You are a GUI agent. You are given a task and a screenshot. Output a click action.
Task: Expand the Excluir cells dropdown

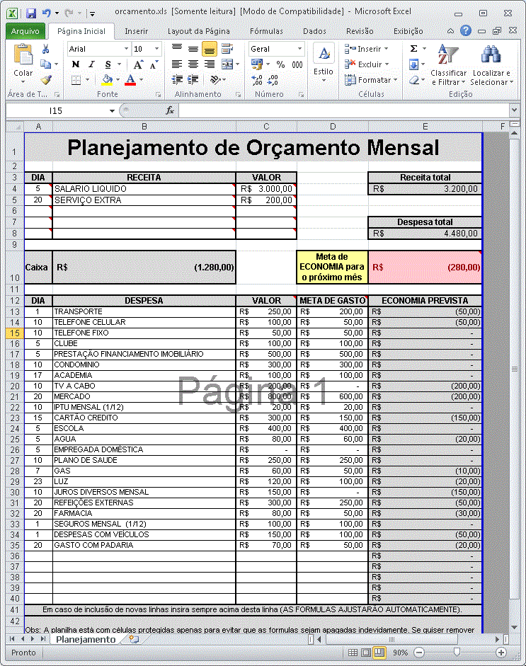click(387, 64)
